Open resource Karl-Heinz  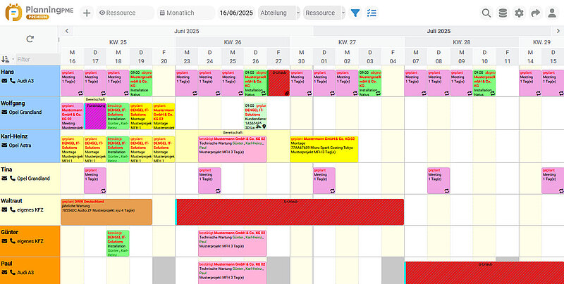14,136
